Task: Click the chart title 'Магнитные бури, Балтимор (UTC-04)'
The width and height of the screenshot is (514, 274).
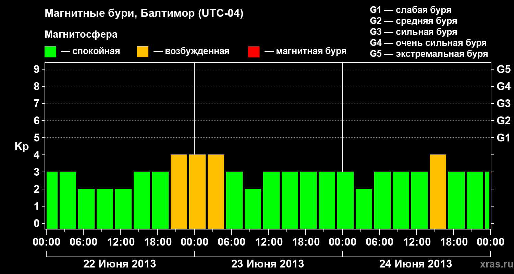Action: [144, 14]
